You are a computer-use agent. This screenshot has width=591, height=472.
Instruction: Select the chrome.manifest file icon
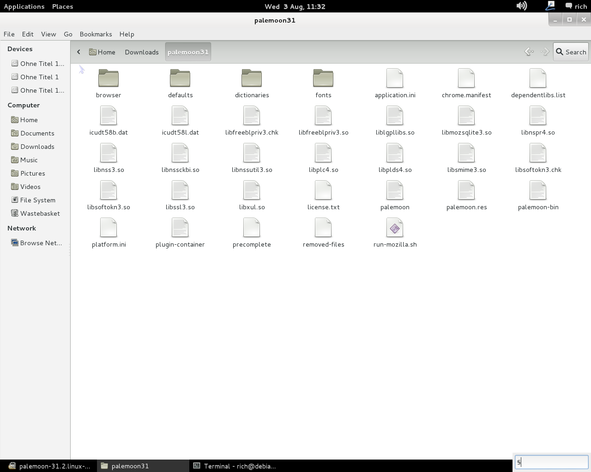tap(466, 78)
